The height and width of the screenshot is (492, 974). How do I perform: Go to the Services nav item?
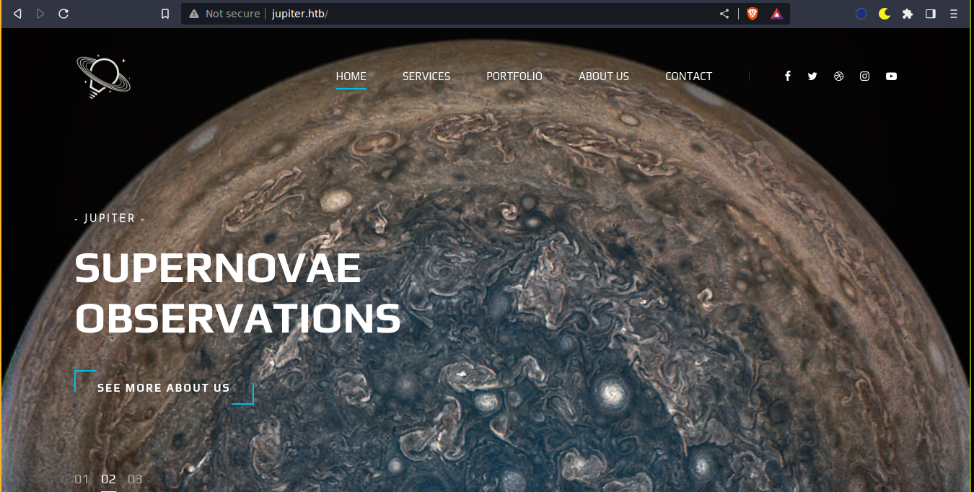pos(426,76)
